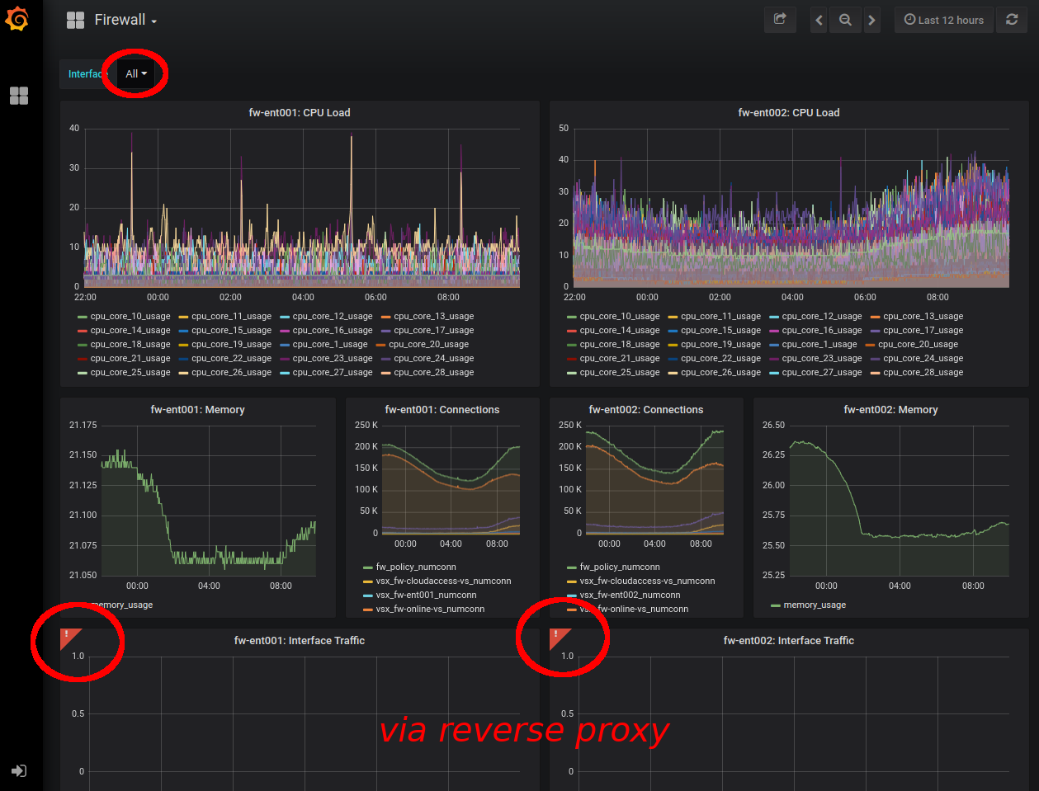Viewport: 1039px width, 791px height.
Task: Click the Last 12 hours time picker
Action: (943, 19)
